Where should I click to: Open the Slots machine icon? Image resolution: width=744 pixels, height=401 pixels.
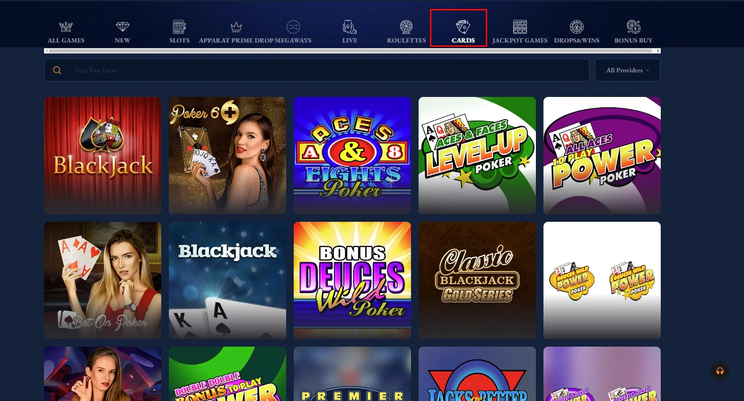coord(179,26)
